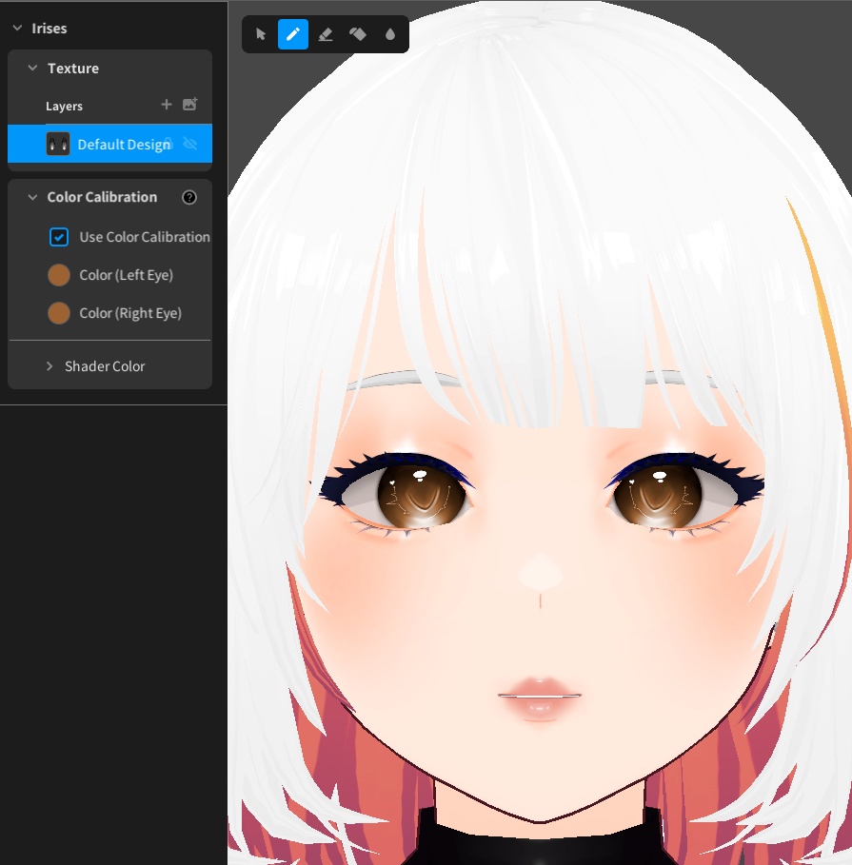852x865 pixels.
Task: Click the Layers heading text
Action: pyautogui.click(x=64, y=106)
